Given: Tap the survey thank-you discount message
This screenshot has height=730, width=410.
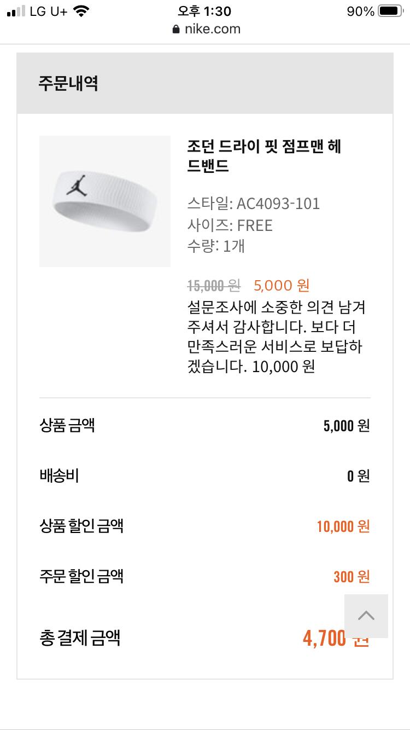Looking at the screenshot, I should pyautogui.click(x=276, y=336).
